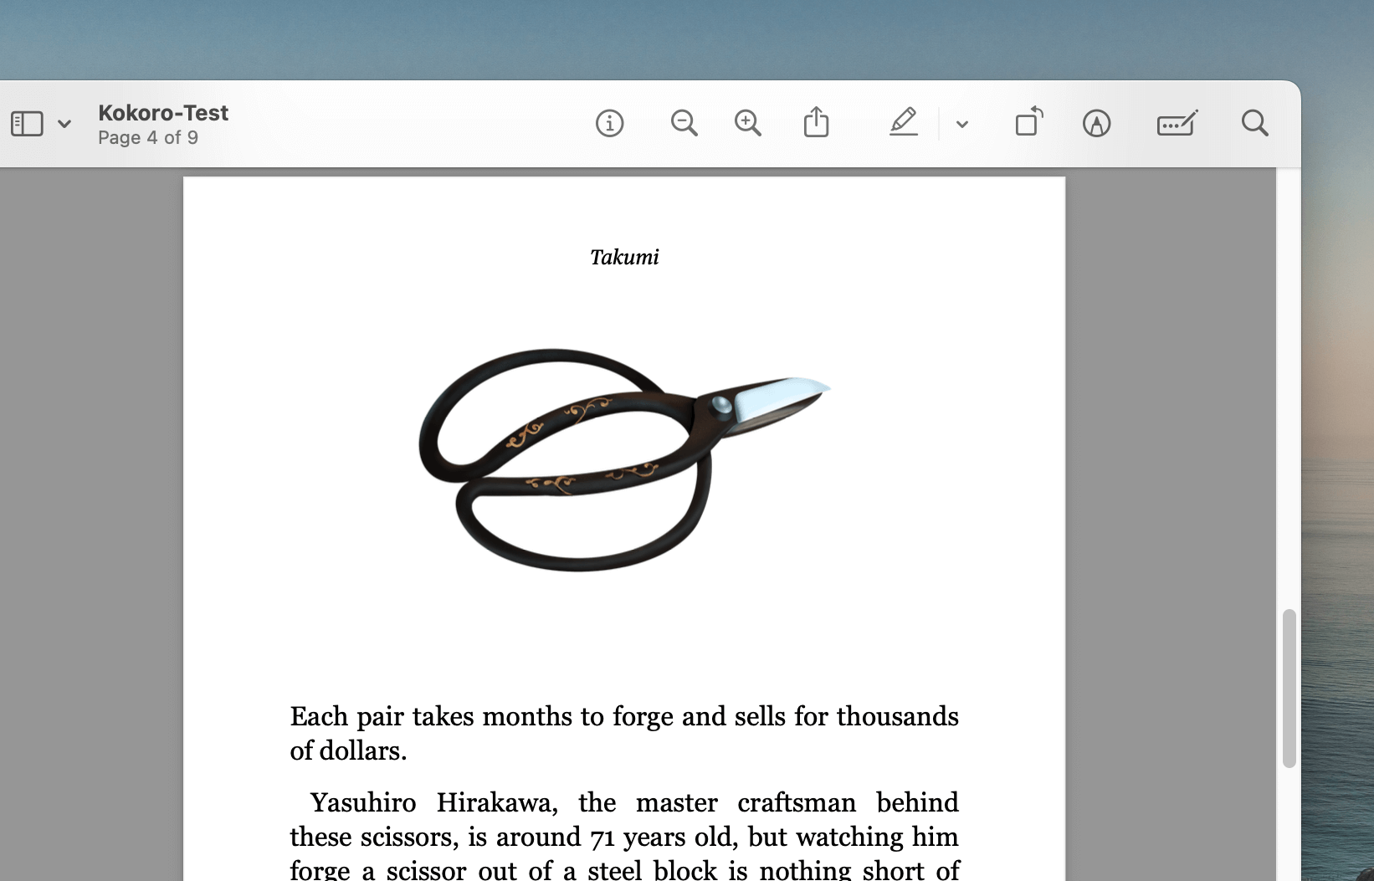Click the name Yasuhiro in the text
The height and width of the screenshot is (881, 1374).
point(362,802)
